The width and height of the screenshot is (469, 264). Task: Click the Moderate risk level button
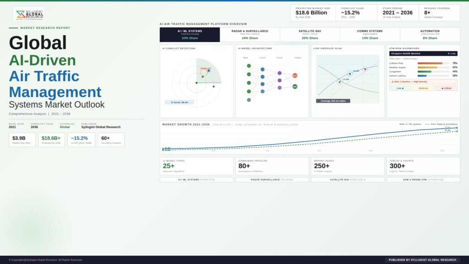[423, 88]
